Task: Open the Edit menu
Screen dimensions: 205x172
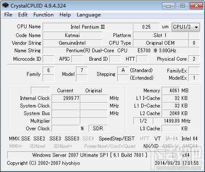Action: pyautogui.click(x=23, y=15)
